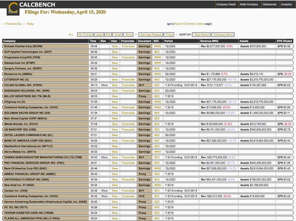
Task: Filter by Large companies
Action: click(99, 34)
